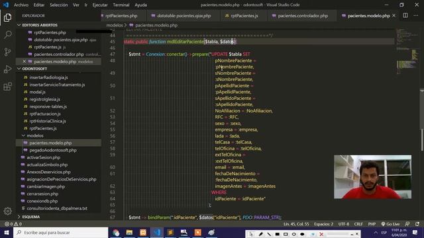The height and width of the screenshot is (238, 424).
Task: Open the Terminal menu
Action: pyautogui.click(x=121, y=5)
